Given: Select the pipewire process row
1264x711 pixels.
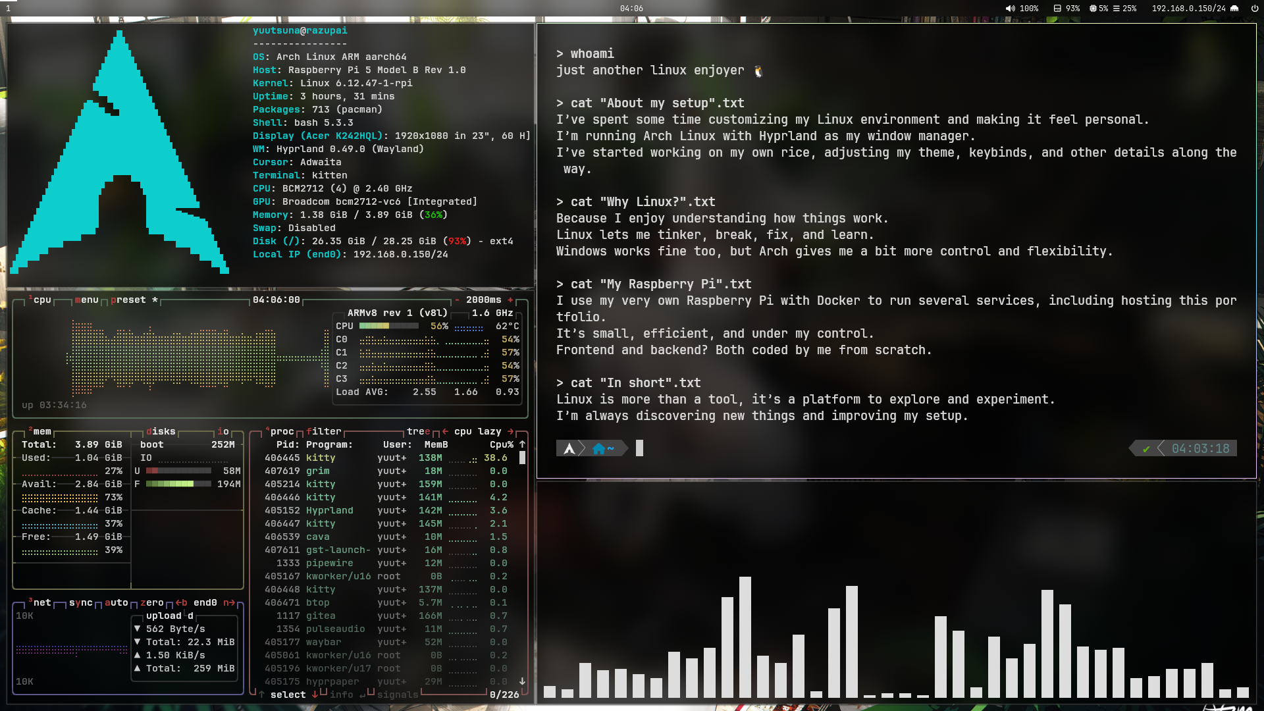Looking at the screenshot, I should coord(386,564).
